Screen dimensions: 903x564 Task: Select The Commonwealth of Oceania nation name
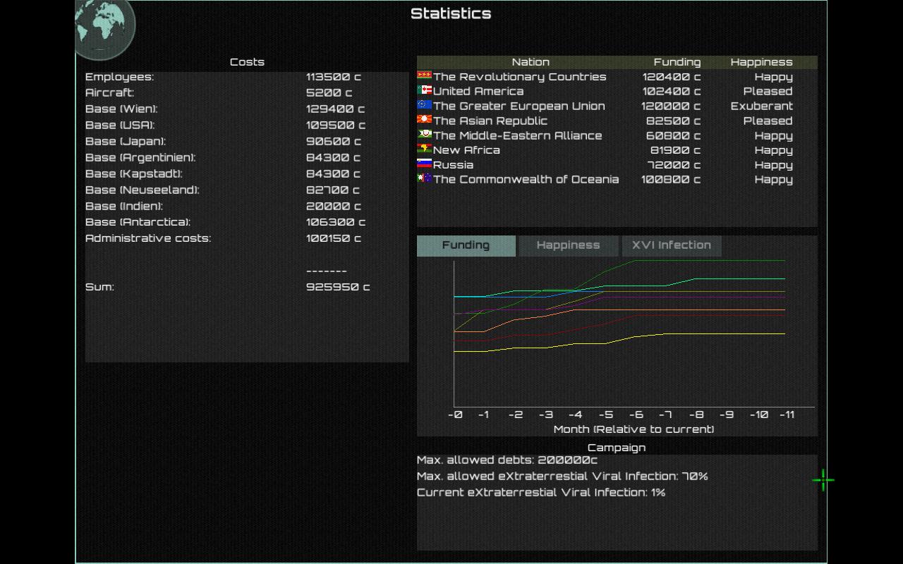click(x=526, y=179)
